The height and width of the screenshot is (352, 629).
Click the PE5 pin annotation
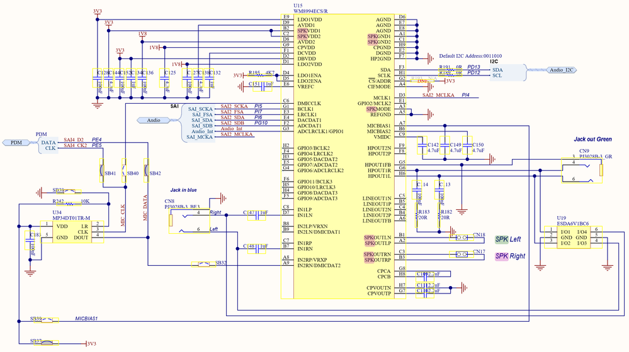click(x=97, y=145)
